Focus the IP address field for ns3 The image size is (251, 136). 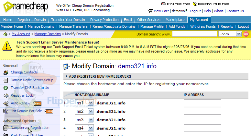point(202,120)
